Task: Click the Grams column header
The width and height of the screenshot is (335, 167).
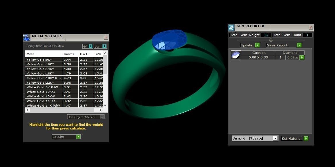Action: pyautogui.click(x=70, y=54)
